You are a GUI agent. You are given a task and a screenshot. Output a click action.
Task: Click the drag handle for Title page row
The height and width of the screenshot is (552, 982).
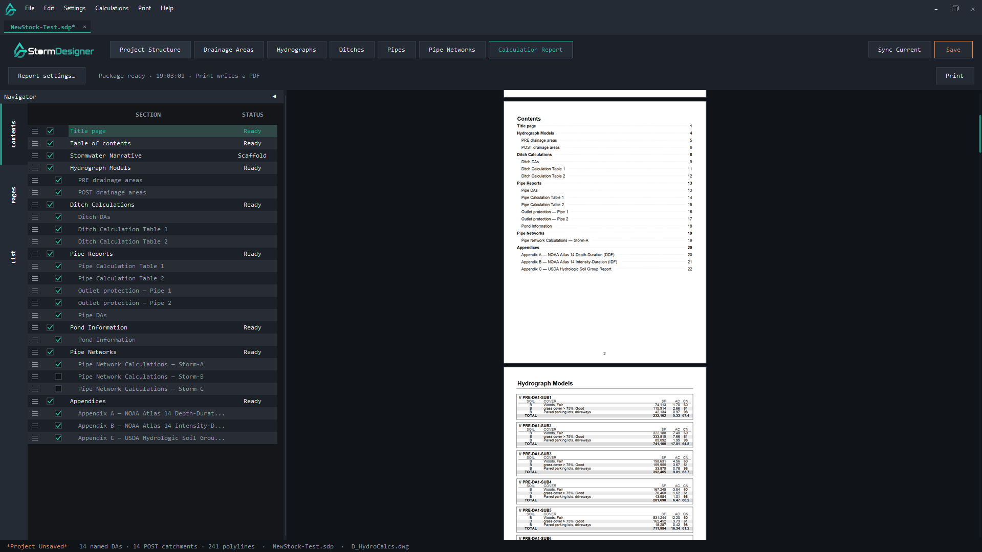35,131
